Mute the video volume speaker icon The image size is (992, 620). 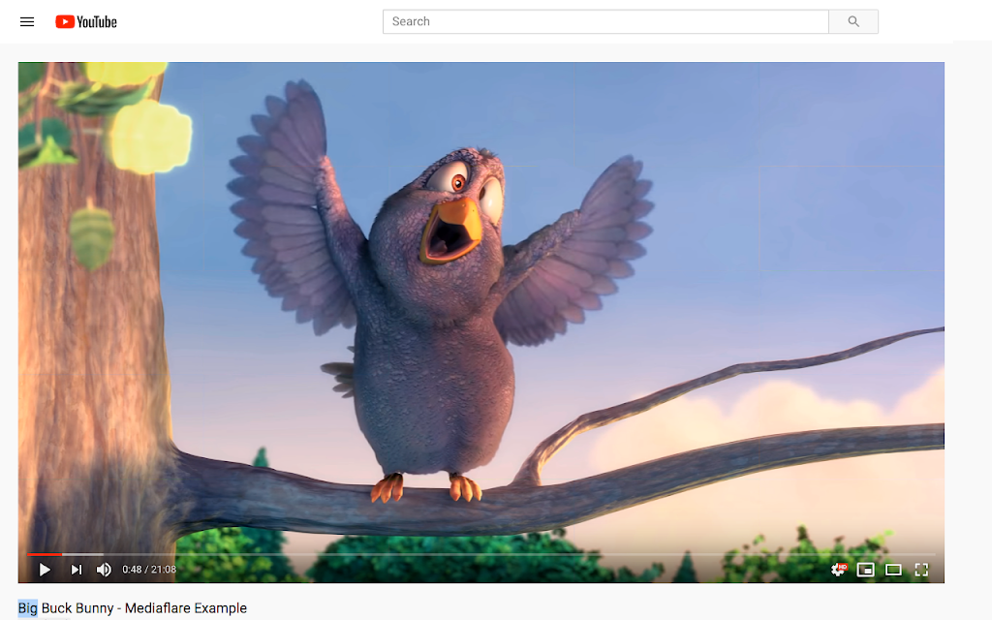[x=104, y=570]
